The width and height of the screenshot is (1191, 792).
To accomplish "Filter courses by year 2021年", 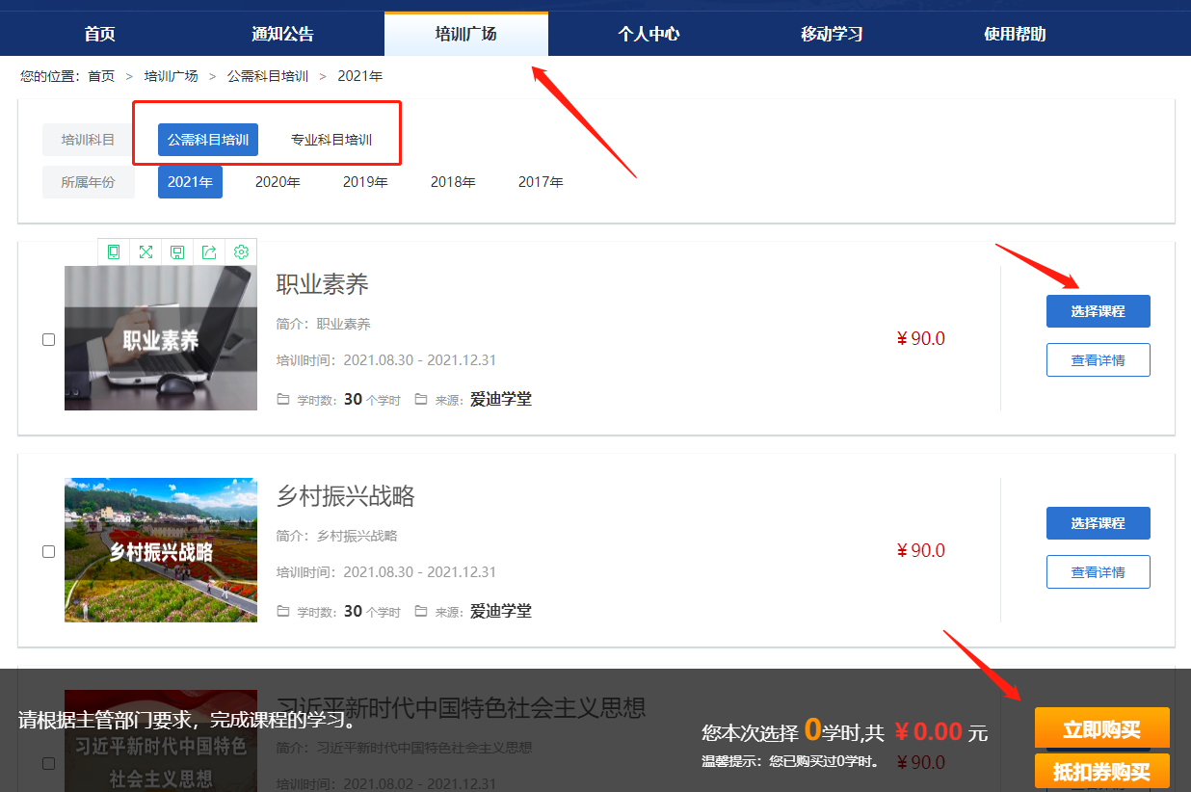I will coord(190,182).
